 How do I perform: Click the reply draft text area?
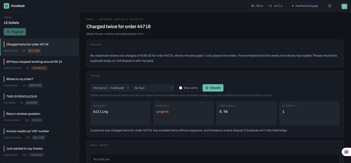pyautogui.click(x=215, y=159)
